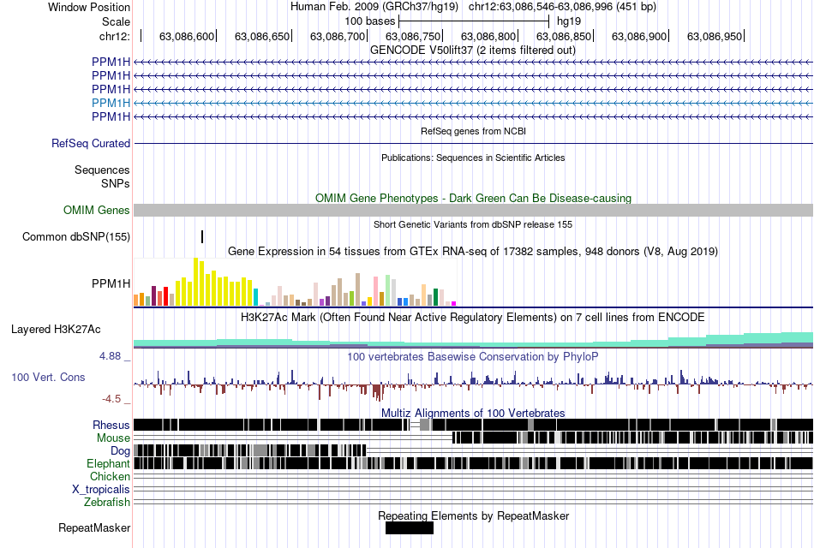Click the Sequences track label
The width and height of the screenshot is (814, 548).
click(x=102, y=170)
